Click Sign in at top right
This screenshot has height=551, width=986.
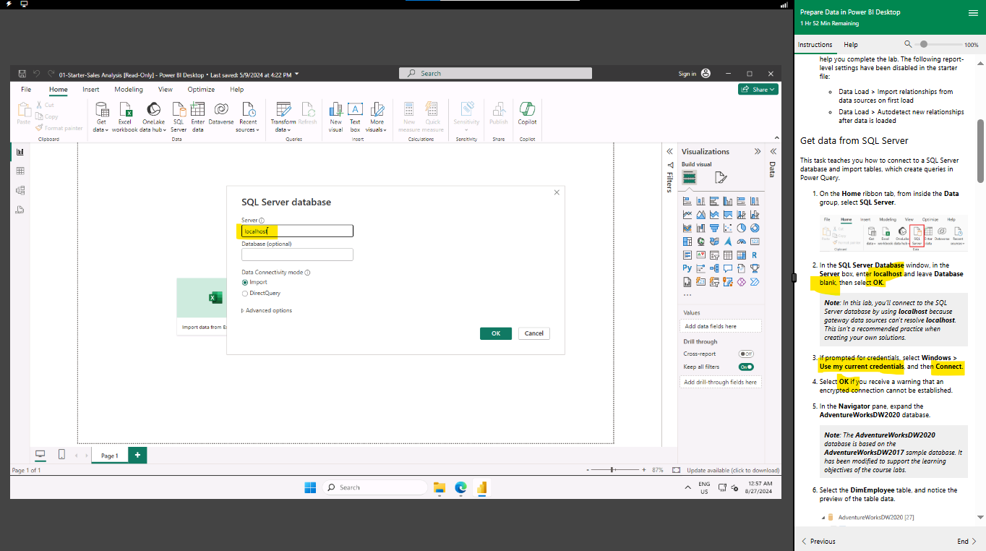point(687,74)
